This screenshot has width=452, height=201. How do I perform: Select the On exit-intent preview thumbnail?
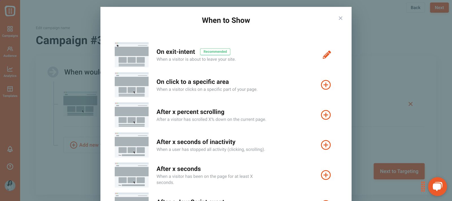pyautogui.click(x=132, y=55)
